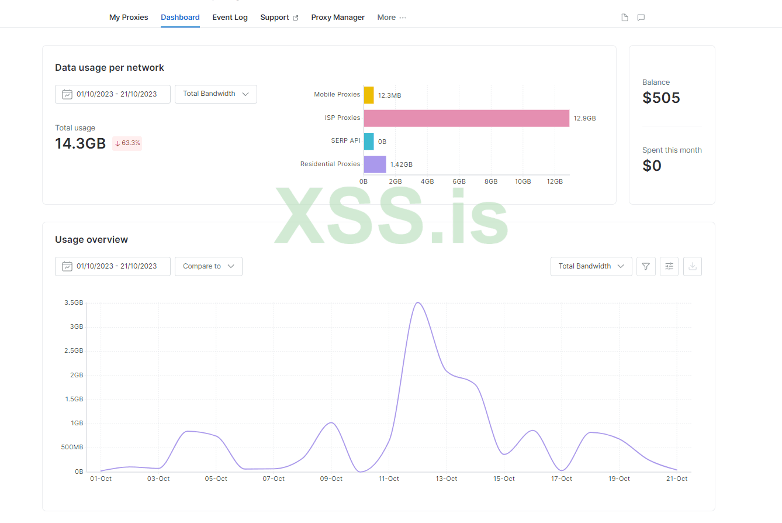Image resolution: width=782 pixels, height=523 pixels.
Task: Click the document icon in top bar
Action: (625, 18)
